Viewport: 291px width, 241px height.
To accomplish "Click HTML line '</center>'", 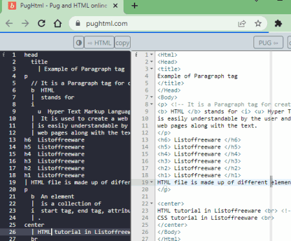I will click(172, 225).
